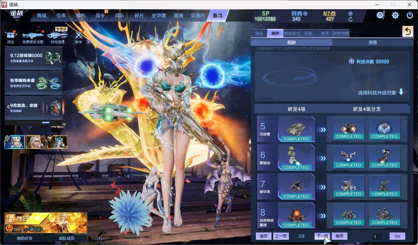Click the power exit icon
418x245 pixels.
coord(410,15)
